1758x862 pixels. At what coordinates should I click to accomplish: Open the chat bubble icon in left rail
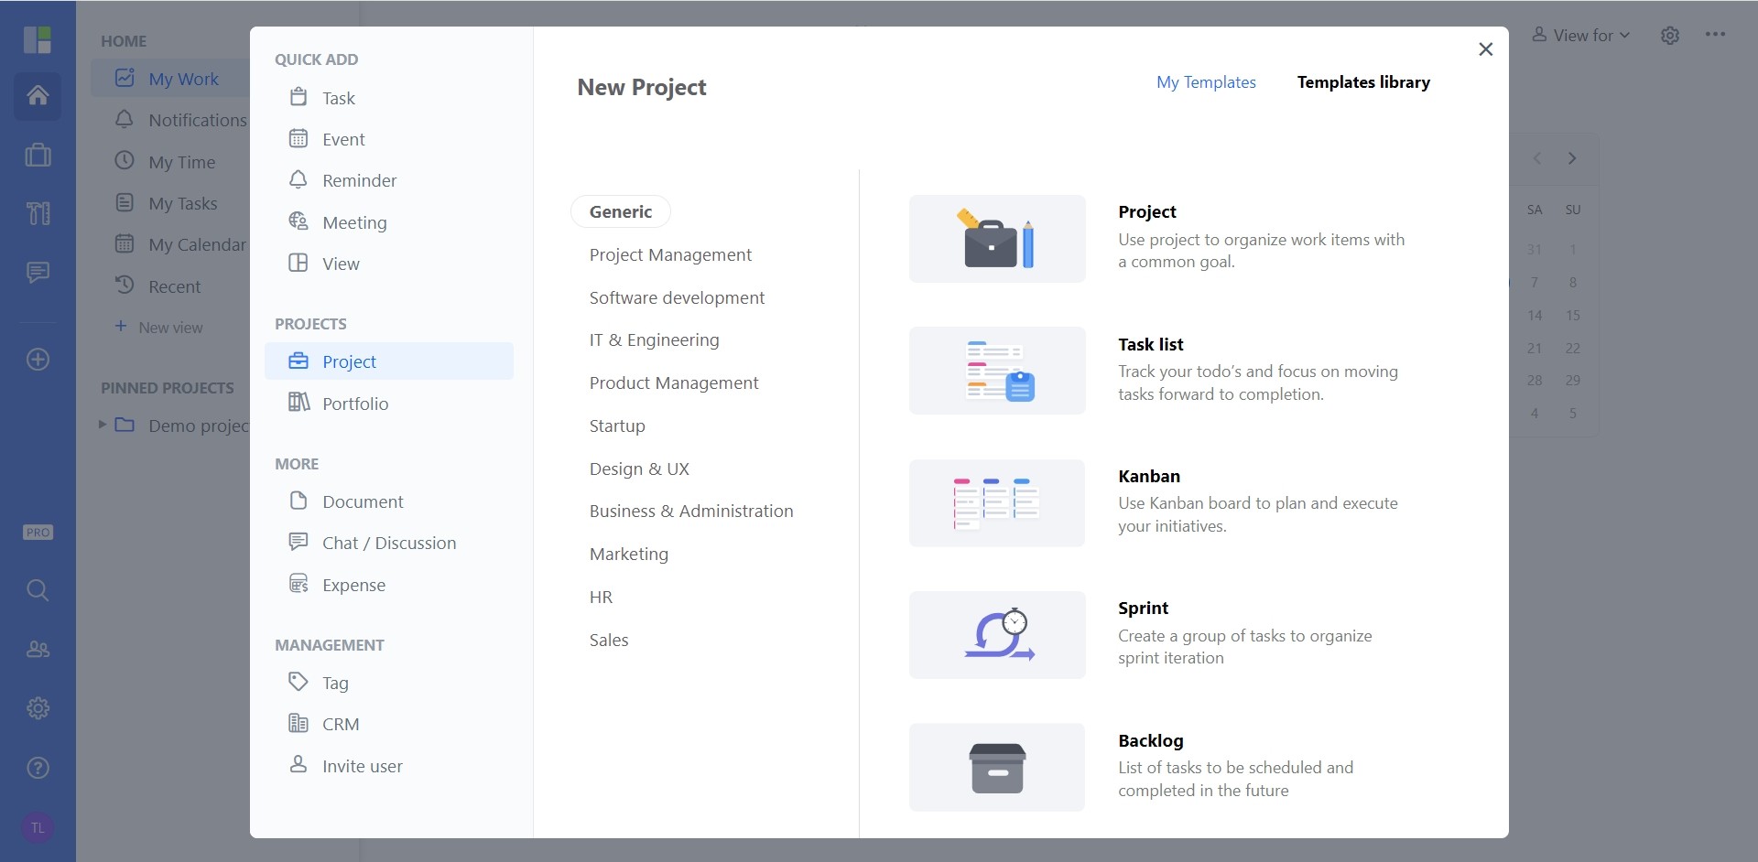pos(37,272)
